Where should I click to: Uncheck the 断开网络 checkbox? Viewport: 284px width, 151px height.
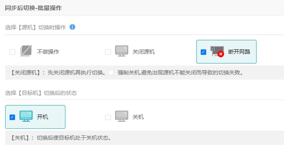pyautogui.click(x=203, y=52)
